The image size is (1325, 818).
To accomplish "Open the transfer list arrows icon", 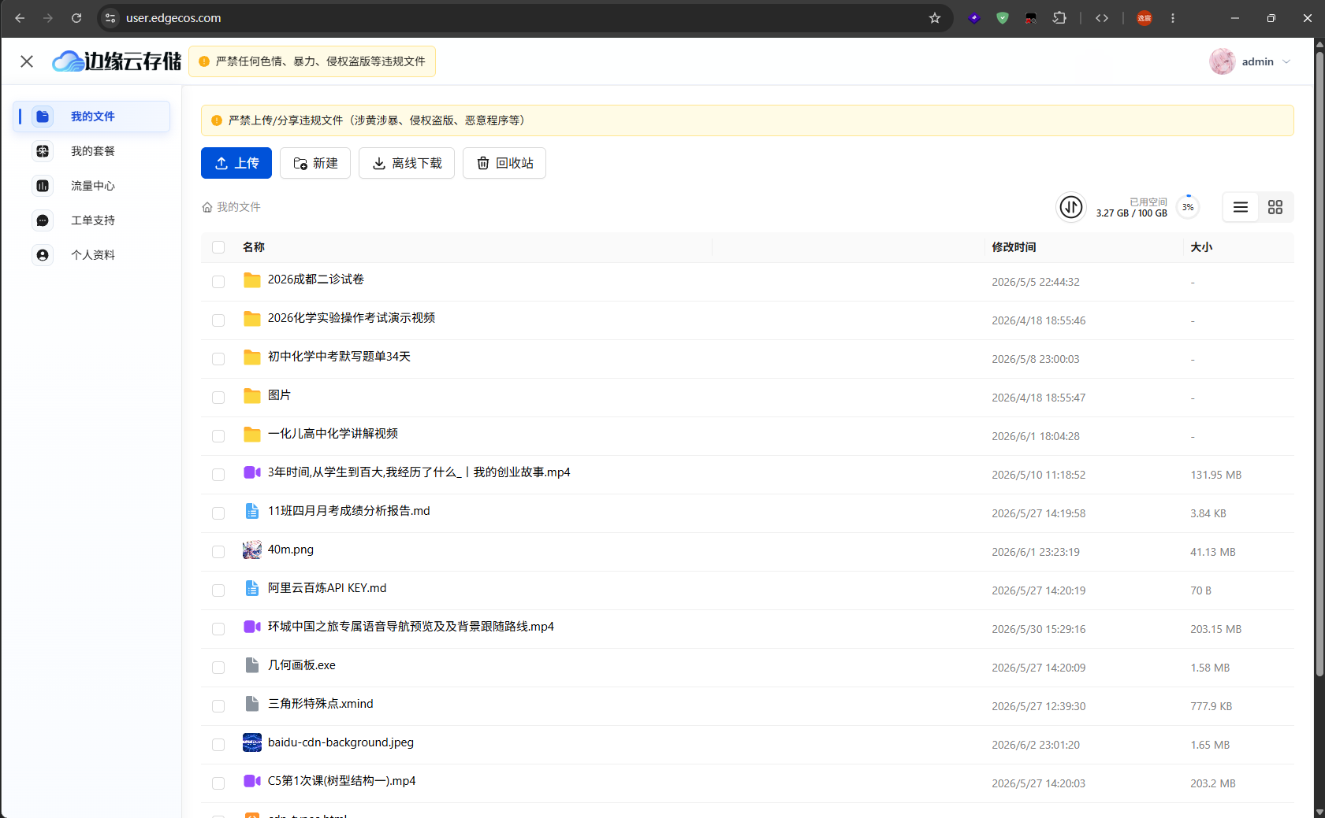I will [1070, 207].
